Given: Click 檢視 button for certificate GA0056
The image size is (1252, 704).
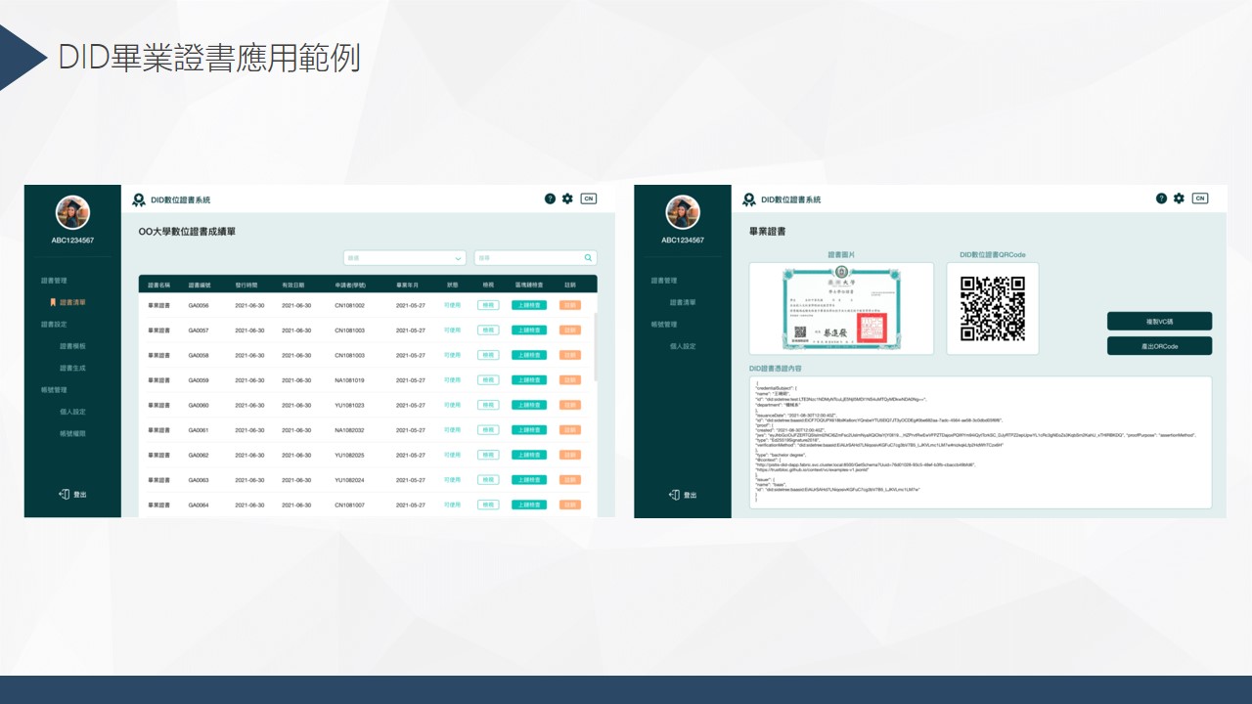Looking at the screenshot, I should click(x=486, y=305).
